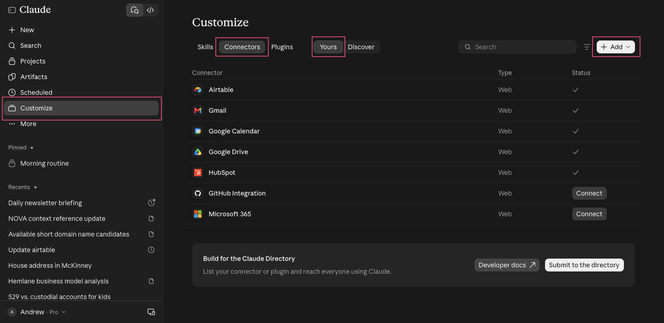The height and width of the screenshot is (323, 664).
Task: Click the Microsoft 365 icon
Action: pyautogui.click(x=198, y=214)
